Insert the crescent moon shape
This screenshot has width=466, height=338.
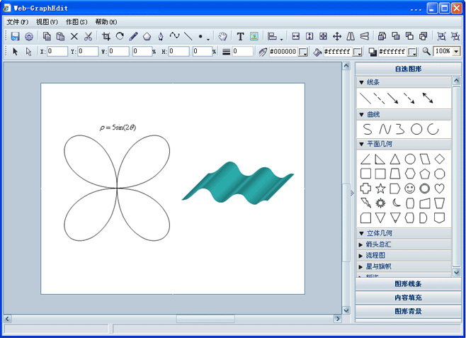click(x=396, y=203)
